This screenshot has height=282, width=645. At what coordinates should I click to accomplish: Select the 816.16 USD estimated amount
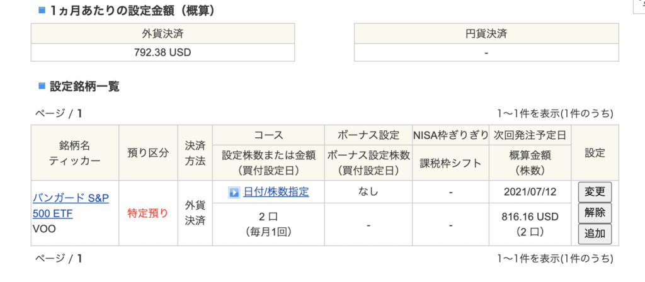coord(530,217)
